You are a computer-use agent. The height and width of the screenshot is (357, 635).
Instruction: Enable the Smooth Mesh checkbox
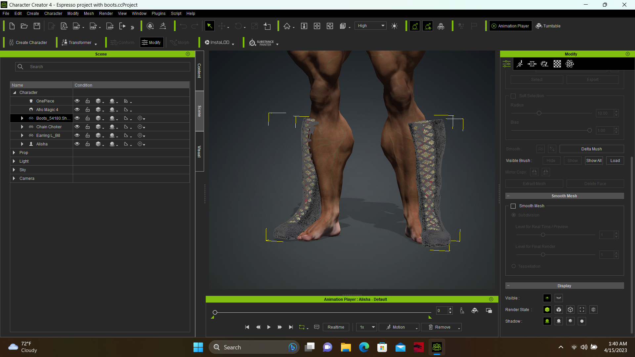click(513, 206)
